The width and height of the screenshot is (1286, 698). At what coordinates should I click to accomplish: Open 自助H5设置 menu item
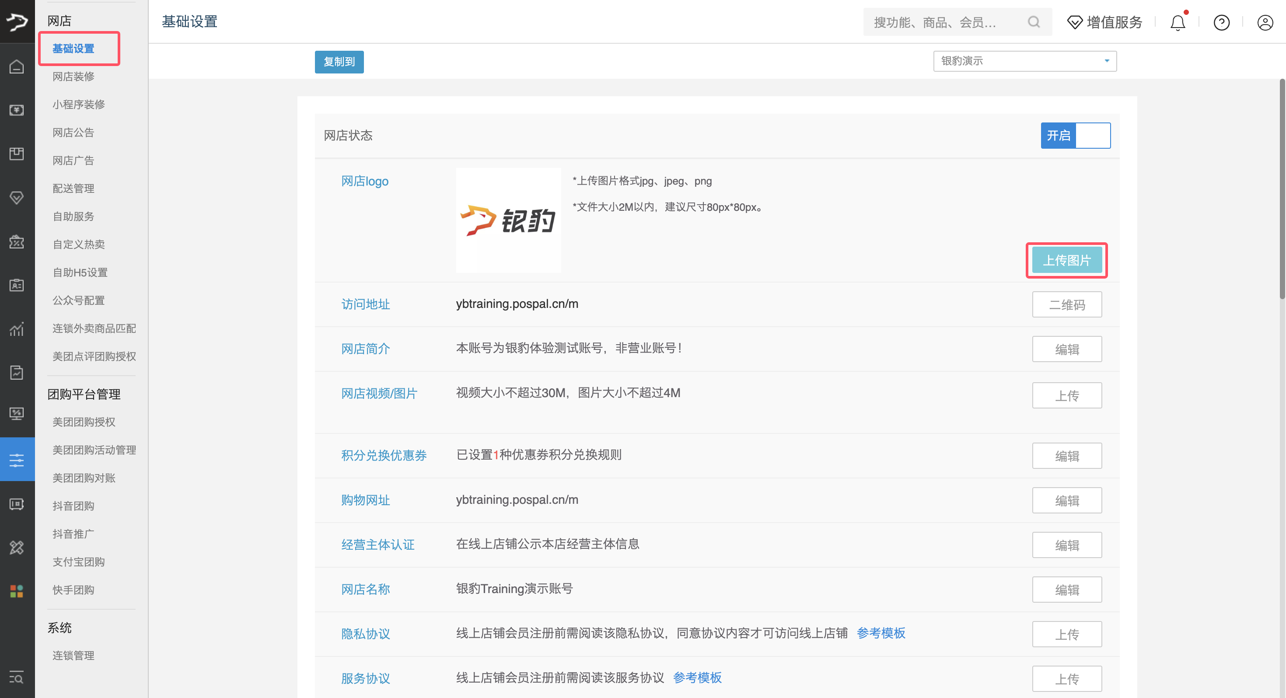80,272
